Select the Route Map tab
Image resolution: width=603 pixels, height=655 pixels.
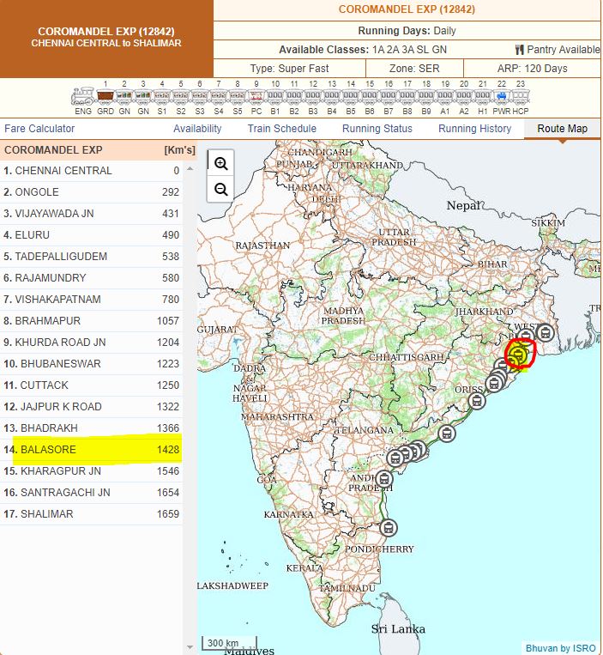(x=562, y=129)
